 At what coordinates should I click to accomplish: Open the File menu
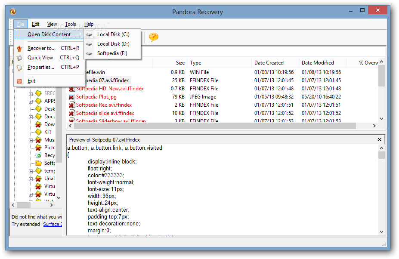(x=21, y=24)
